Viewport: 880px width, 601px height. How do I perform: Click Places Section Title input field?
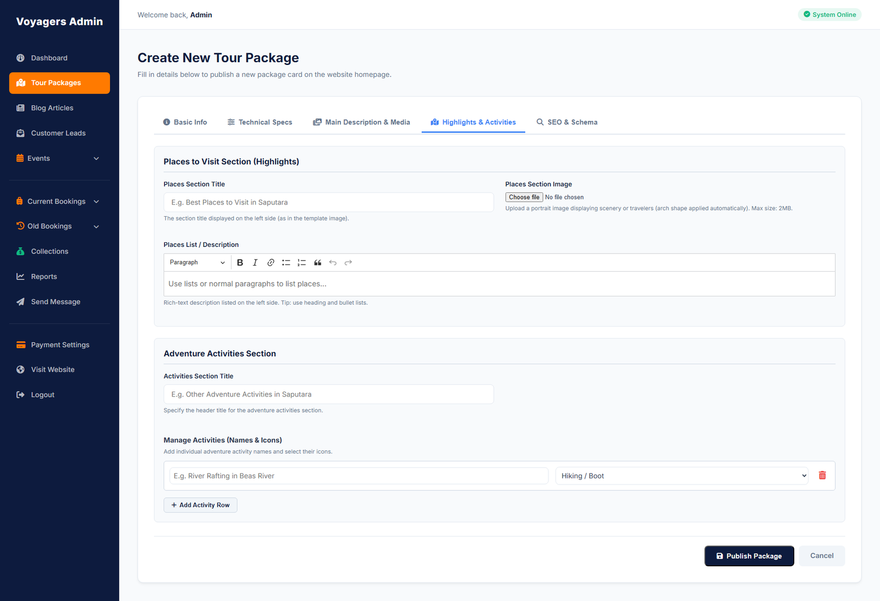click(x=328, y=202)
